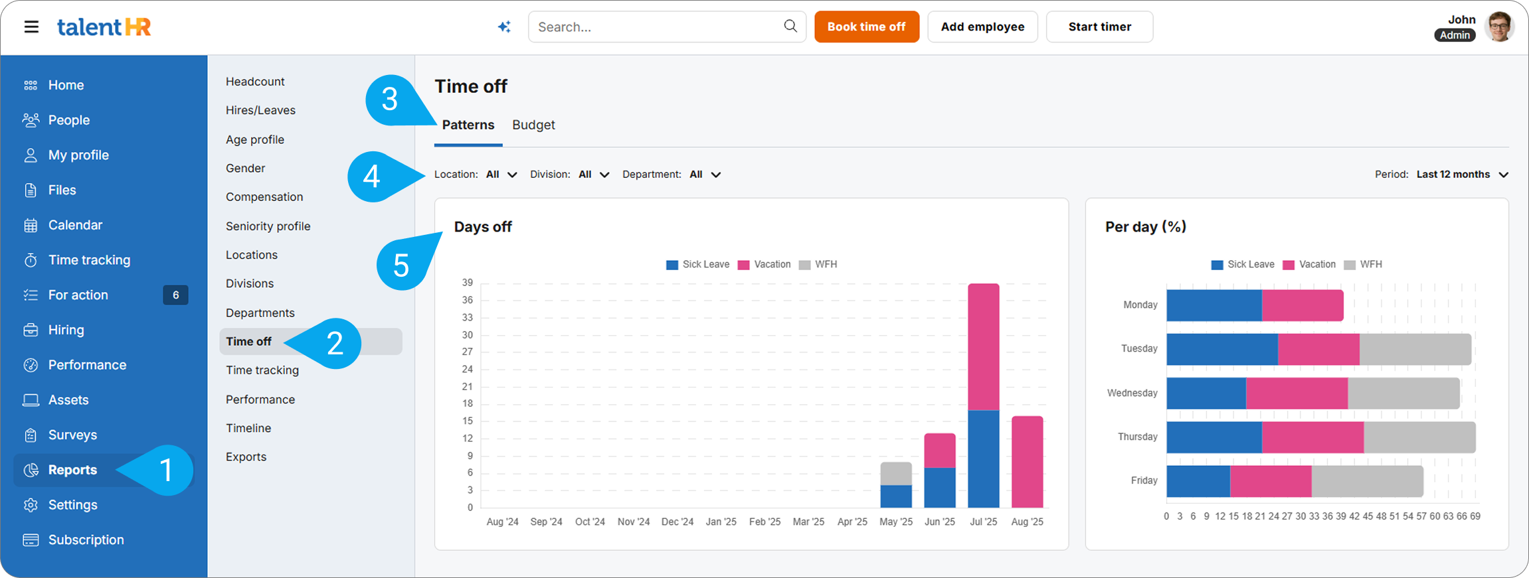Click the Add employee button
Image resolution: width=1529 pixels, height=578 pixels.
click(982, 27)
